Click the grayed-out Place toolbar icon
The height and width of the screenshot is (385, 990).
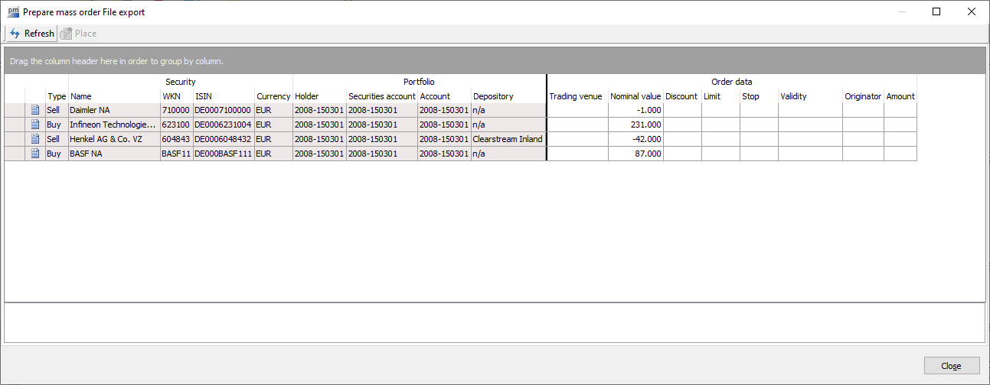tap(67, 34)
